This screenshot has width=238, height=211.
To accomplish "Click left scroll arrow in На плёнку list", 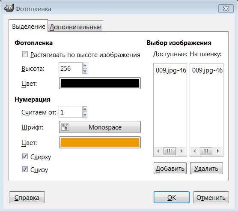I will (194, 151).
